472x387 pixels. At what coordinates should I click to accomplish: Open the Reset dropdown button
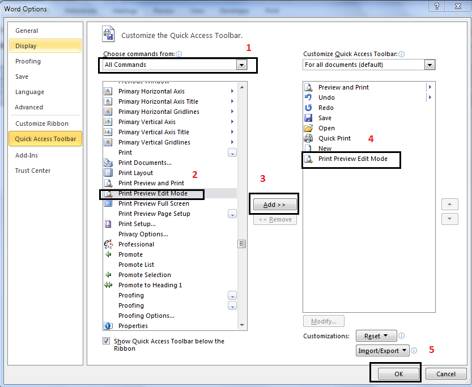click(376, 336)
